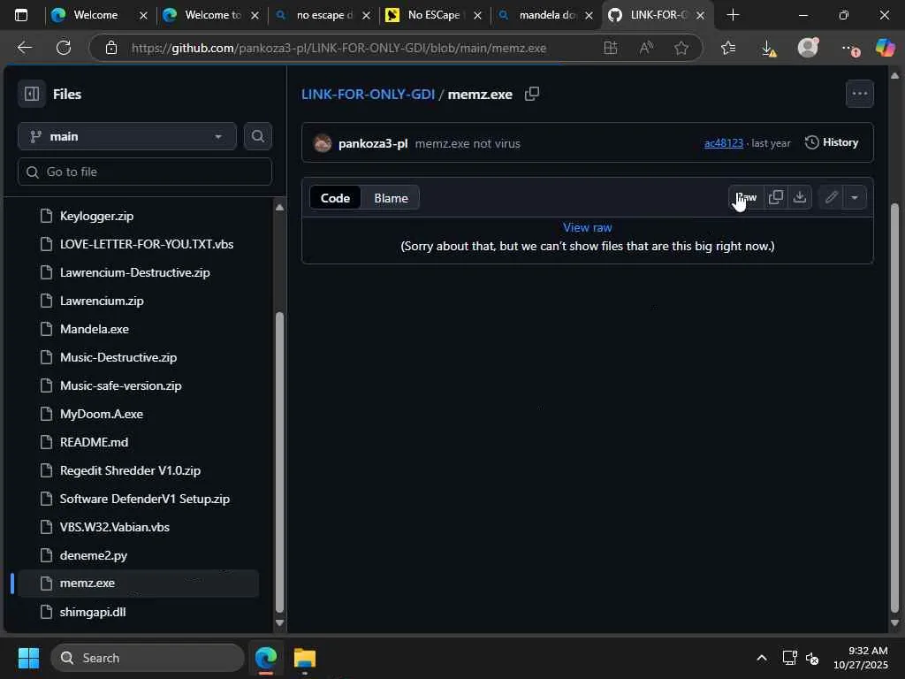Open Downloads icon with warning badge
This screenshot has height=679, width=905.
tap(769, 49)
